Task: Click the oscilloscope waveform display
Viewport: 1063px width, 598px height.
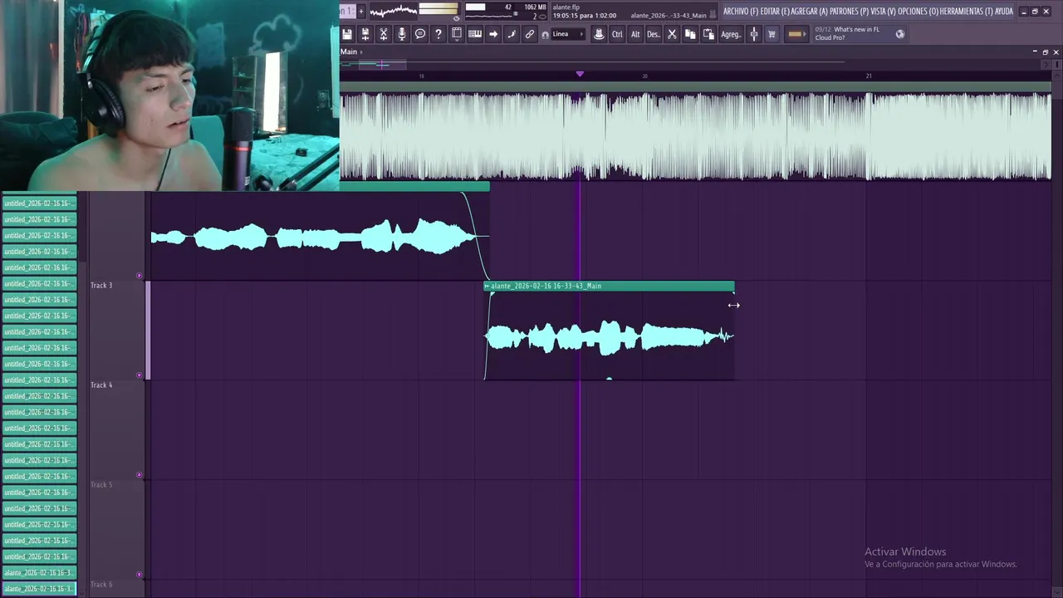Action: tap(393, 11)
